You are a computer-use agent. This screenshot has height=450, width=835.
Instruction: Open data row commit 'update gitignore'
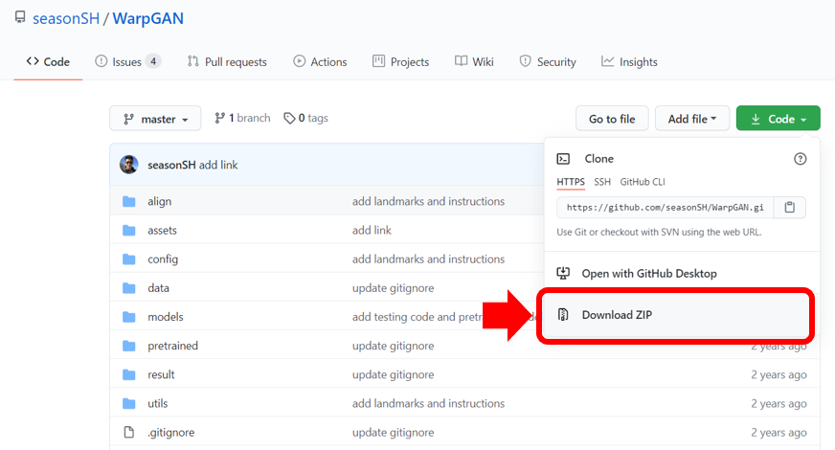coord(393,288)
